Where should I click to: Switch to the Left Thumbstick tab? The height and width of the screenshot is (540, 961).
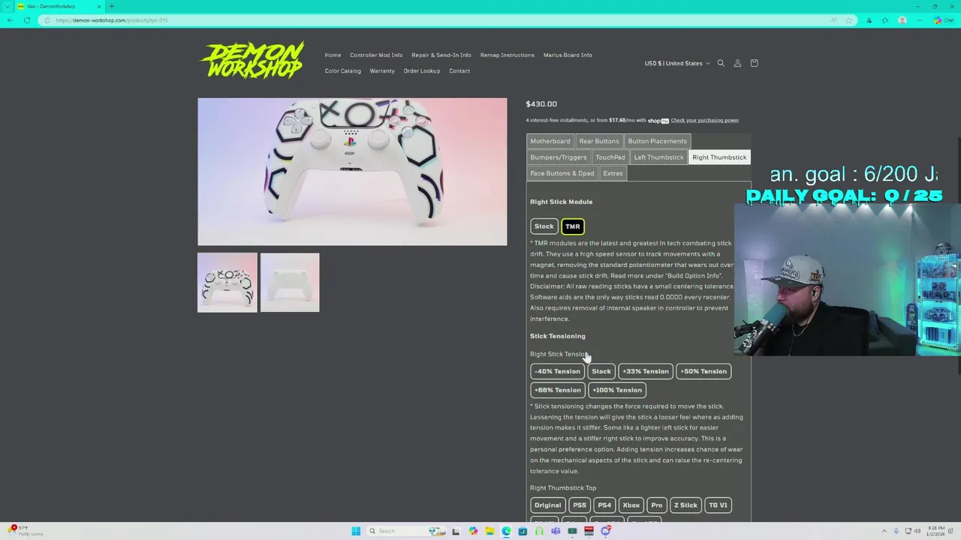(658, 157)
